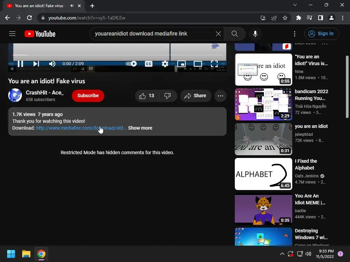Screen dimensions: 350x262
Task: Skip to next video button
Action: click(36, 64)
